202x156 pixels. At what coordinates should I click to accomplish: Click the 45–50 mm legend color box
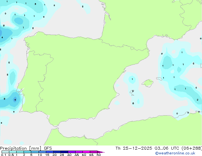point(94,152)
